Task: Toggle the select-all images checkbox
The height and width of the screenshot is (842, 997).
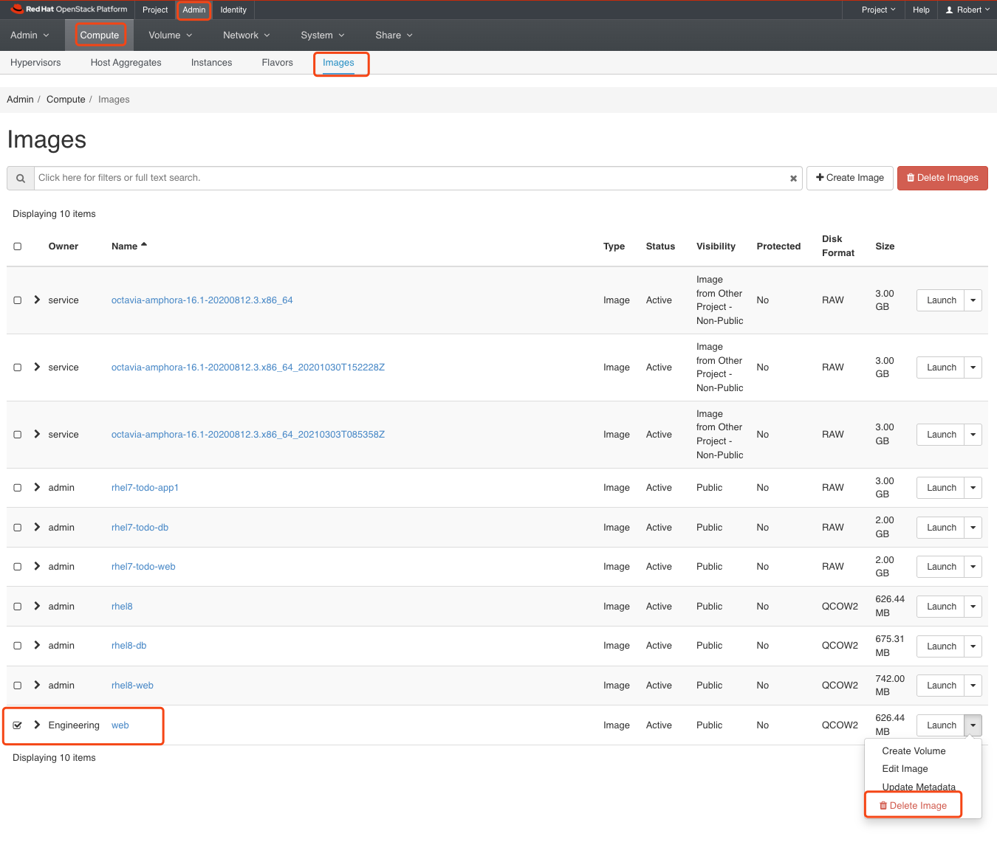Action: coord(18,246)
